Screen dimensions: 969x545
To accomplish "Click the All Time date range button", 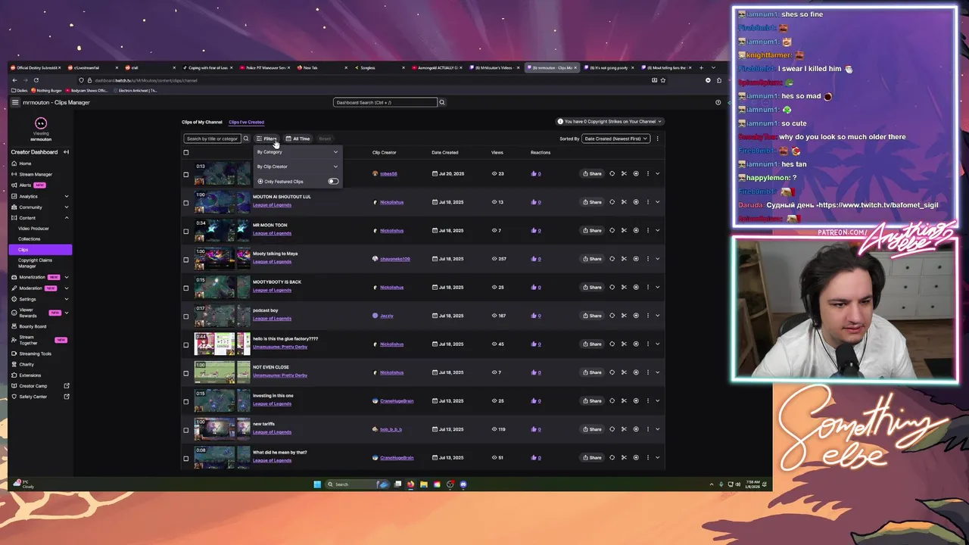I will [x=298, y=139].
